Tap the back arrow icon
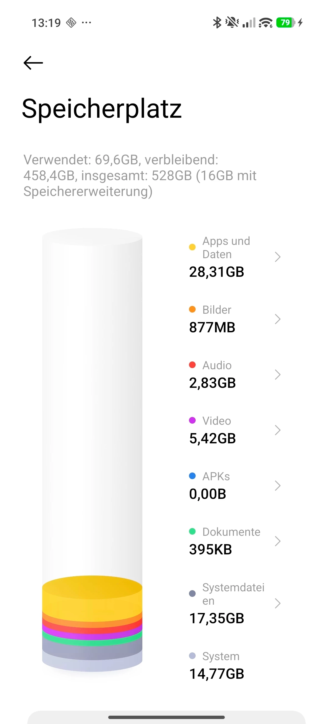The height and width of the screenshot is (724, 333). [33, 63]
